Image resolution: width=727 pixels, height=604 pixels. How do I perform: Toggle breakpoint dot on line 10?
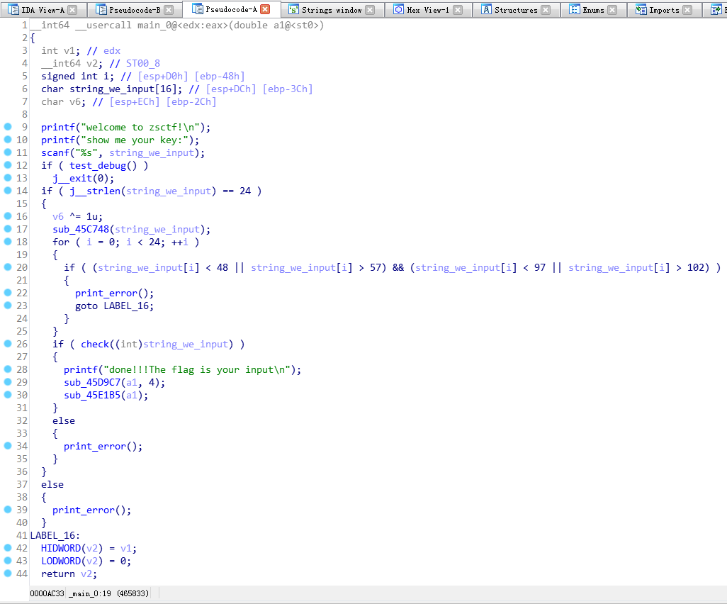pos(8,139)
